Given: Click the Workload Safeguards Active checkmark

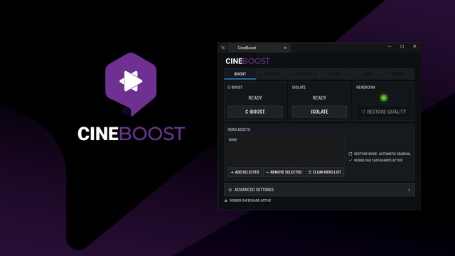Looking at the screenshot, I should click(350, 160).
